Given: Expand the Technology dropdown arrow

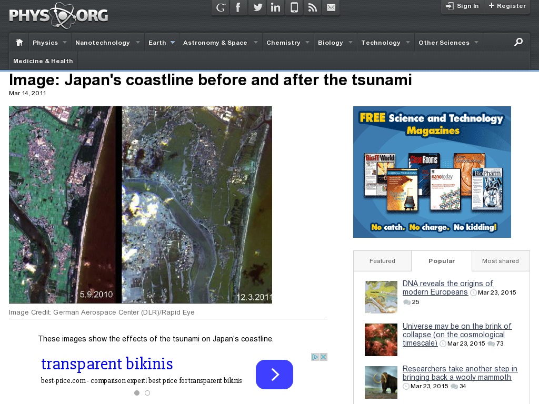Looking at the screenshot, I should coord(408,42).
